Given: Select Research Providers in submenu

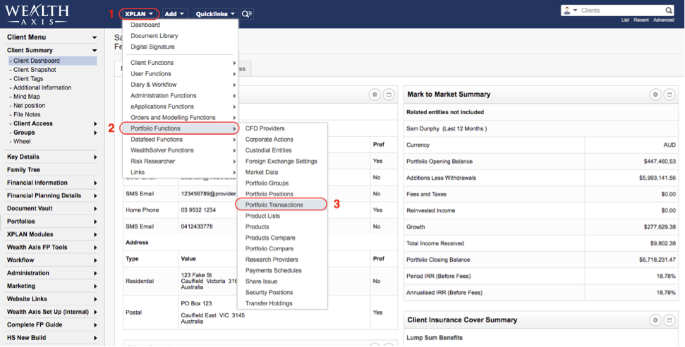Looking at the screenshot, I should coord(272,259).
